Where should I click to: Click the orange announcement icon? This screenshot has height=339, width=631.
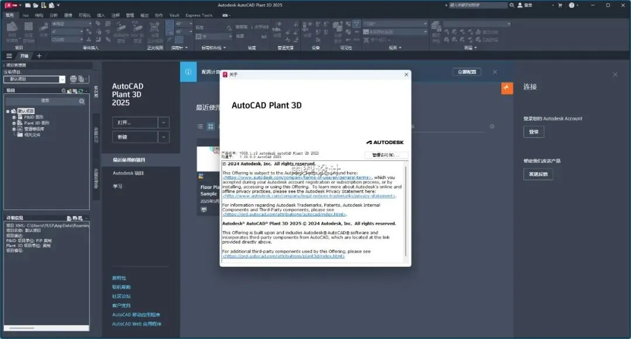click(x=507, y=88)
